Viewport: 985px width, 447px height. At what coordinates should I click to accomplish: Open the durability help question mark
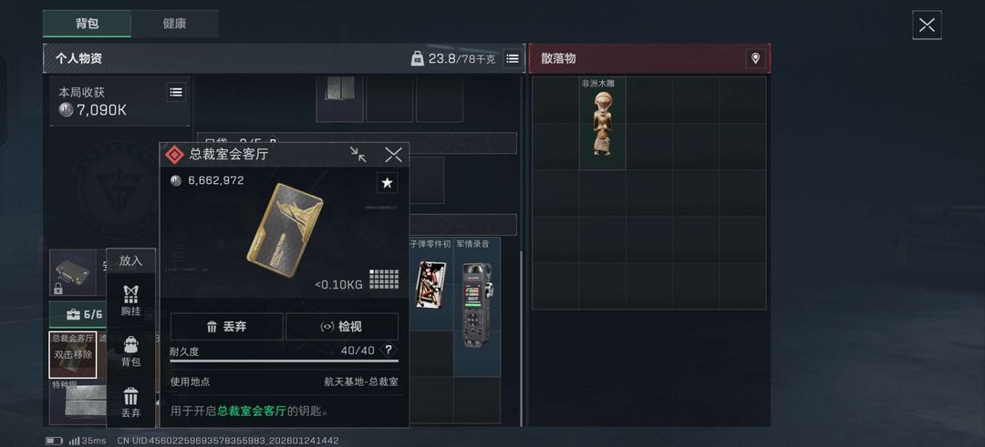tap(389, 350)
